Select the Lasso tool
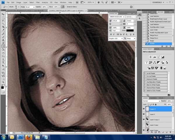 (3, 20)
